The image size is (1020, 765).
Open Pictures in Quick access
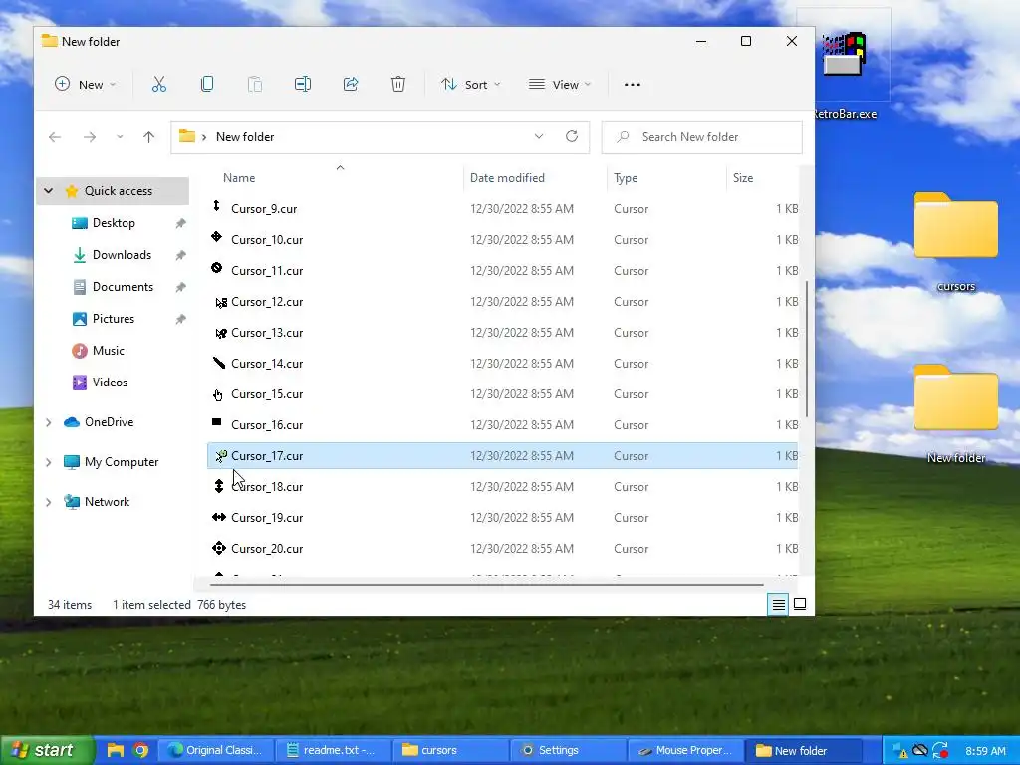pos(114,318)
